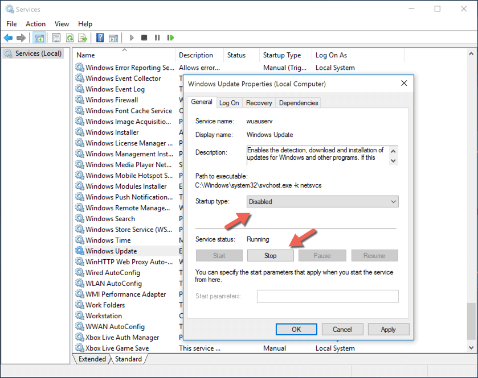The width and height of the screenshot is (478, 378).
Task: Open the Action menu
Action: click(36, 24)
